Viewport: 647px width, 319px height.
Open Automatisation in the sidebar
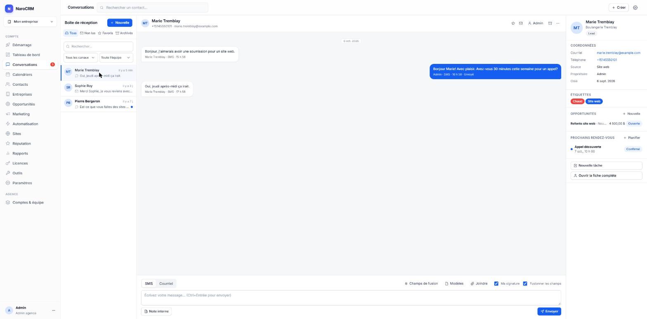click(x=30, y=124)
